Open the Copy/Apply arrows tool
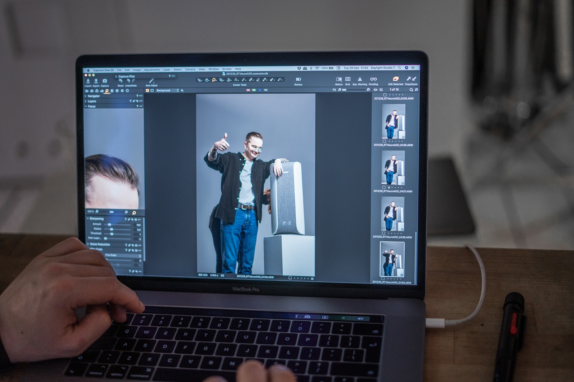This screenshot has height=382, width=574. 411,79
